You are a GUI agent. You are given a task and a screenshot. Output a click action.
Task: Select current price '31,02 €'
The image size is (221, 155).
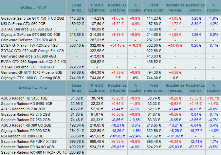pos(77,98)
